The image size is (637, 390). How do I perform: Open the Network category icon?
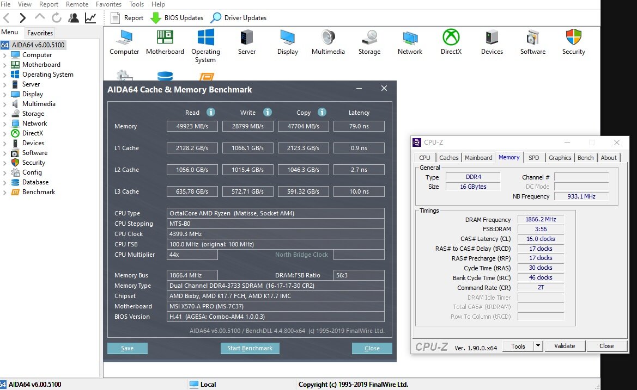point(410,42)
